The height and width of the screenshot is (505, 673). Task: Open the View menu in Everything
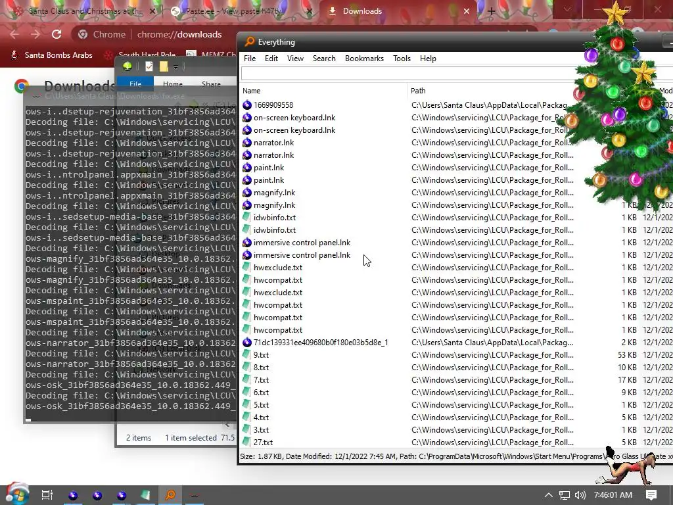pos(295,59)
